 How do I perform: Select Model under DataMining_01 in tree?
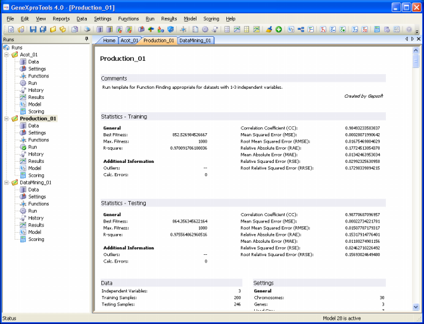[35, 232]
